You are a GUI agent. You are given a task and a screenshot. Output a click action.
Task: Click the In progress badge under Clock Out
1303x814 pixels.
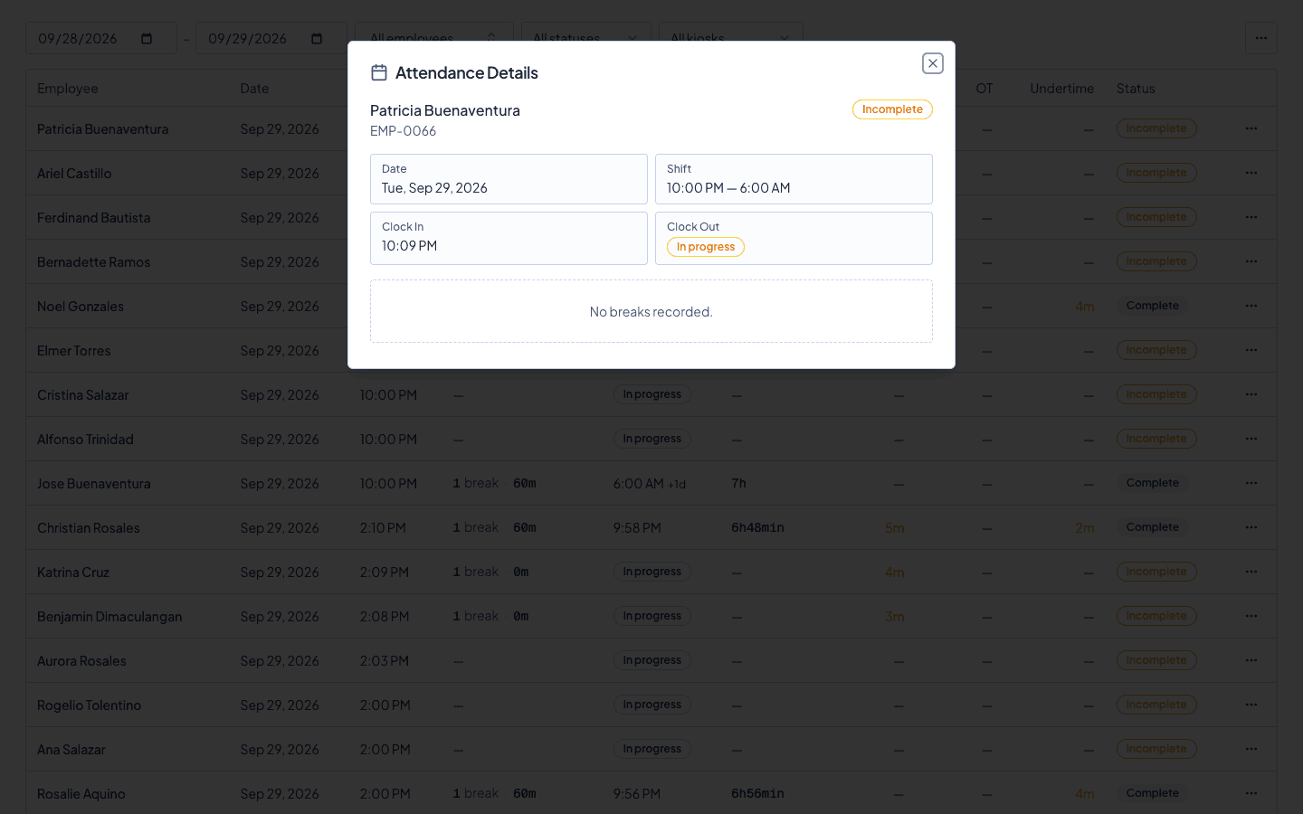(x=706, y=247)
